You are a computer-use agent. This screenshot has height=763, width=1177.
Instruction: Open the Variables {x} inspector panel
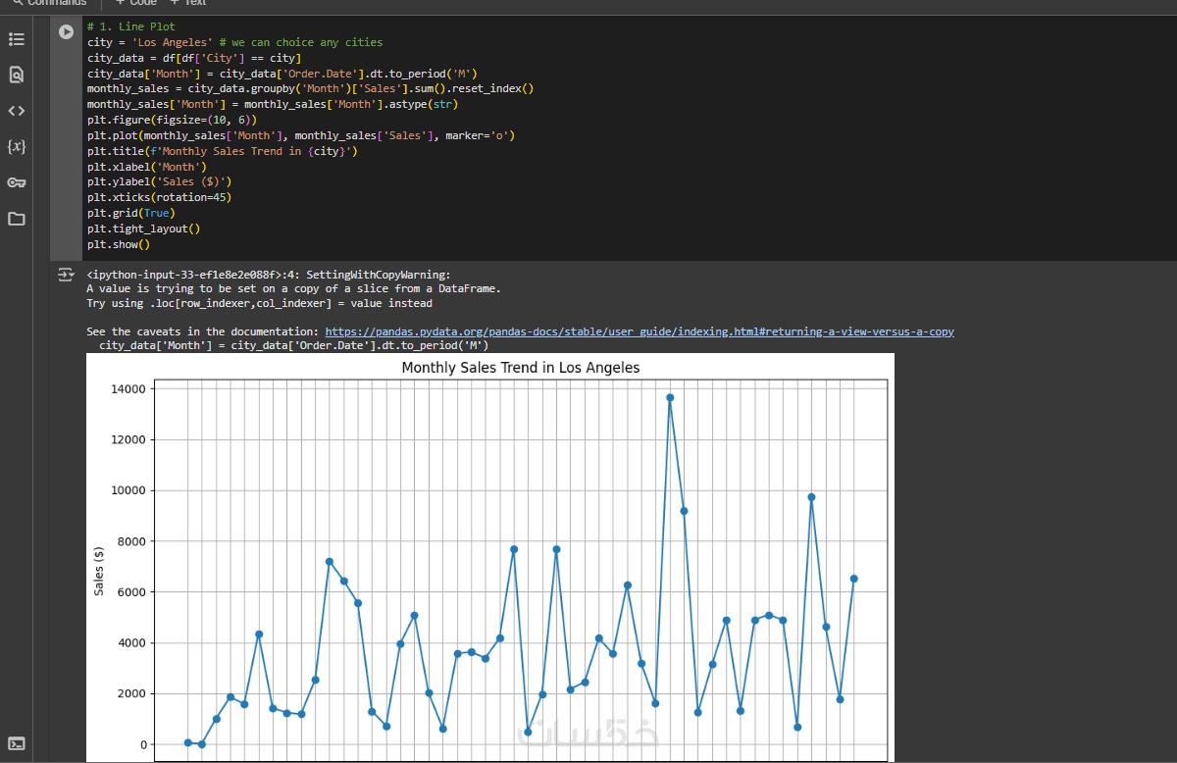pos(17,146)
